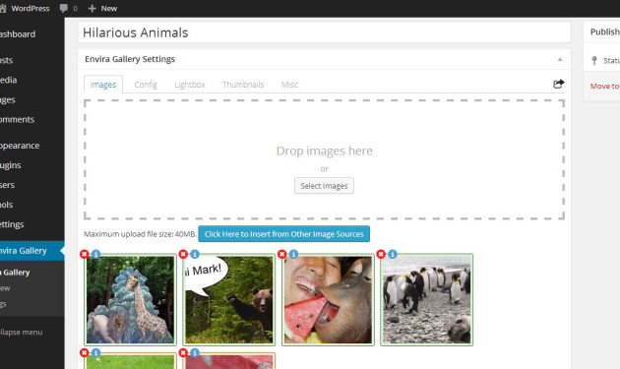Open info for the bear image

[195, 254]
